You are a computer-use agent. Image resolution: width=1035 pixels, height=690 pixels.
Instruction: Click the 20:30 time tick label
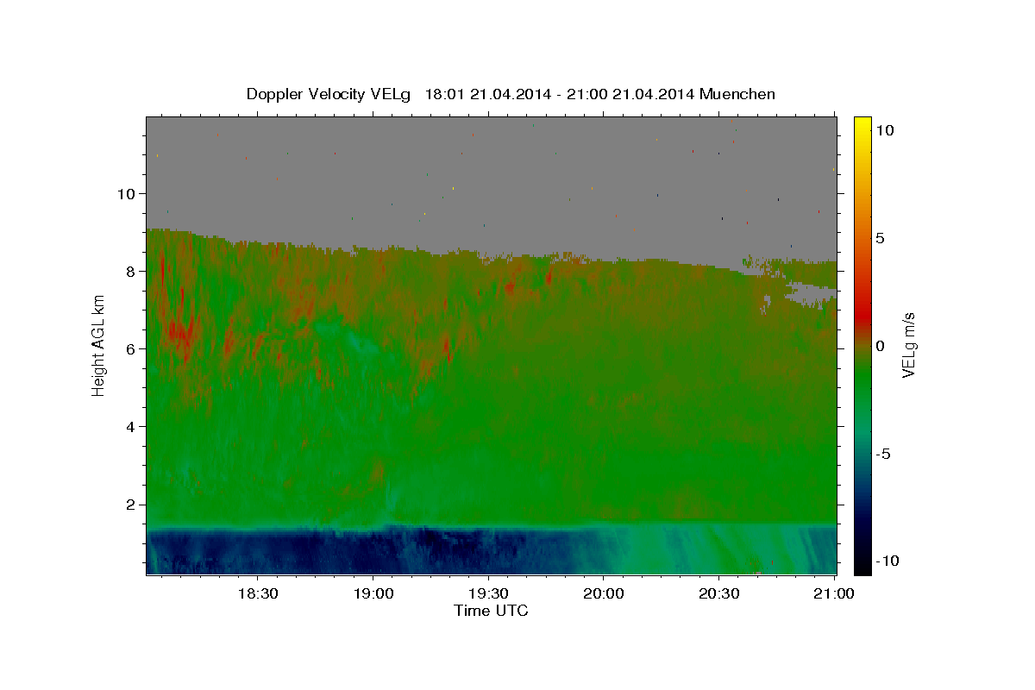[x=719, y=593]
